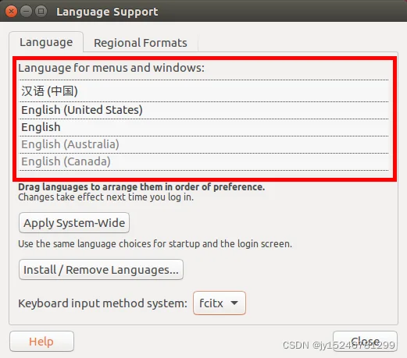The width and height of the screenshot is (407, 358).
Task: Click the startup and login screen description
Action: pos(155,244)
